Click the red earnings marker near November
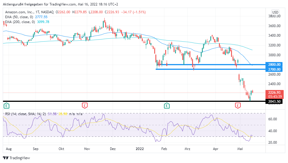 click(85, 106)
